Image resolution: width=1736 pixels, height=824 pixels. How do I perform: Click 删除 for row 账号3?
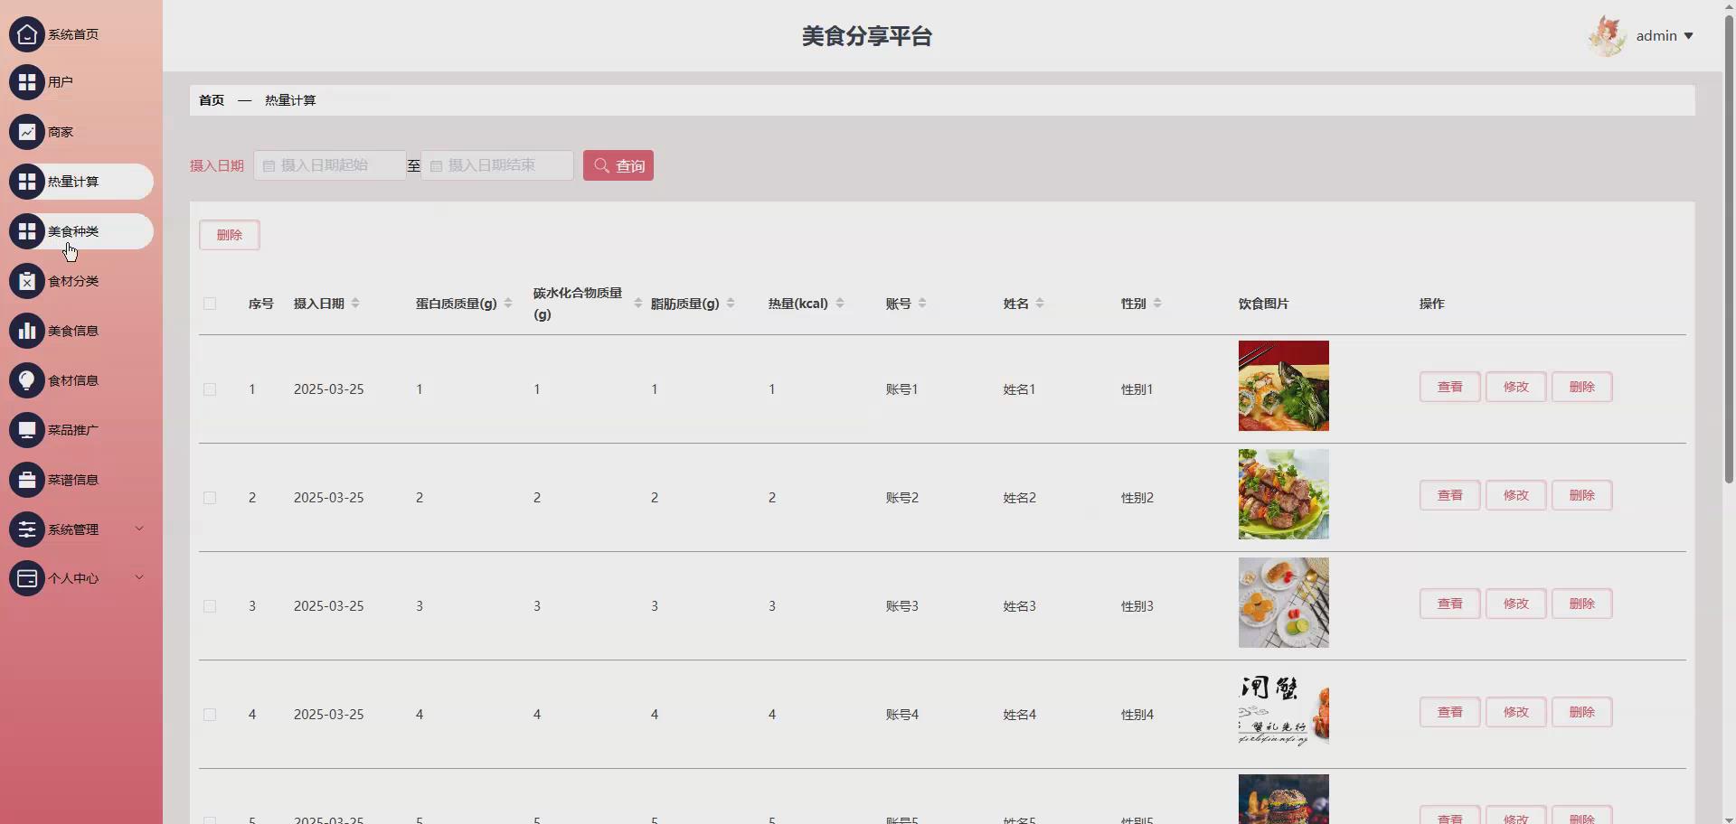click(1582, 604)
